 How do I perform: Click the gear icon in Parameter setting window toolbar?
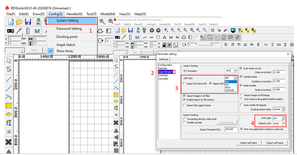tap(237, 37)
